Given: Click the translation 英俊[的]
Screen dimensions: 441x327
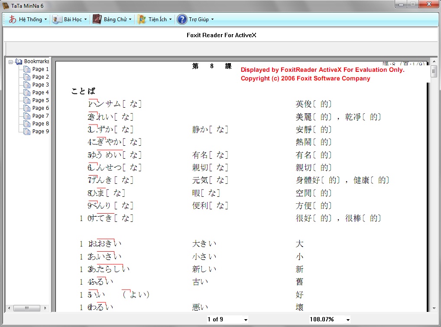Looking at the screenshot, I should 314,104.
